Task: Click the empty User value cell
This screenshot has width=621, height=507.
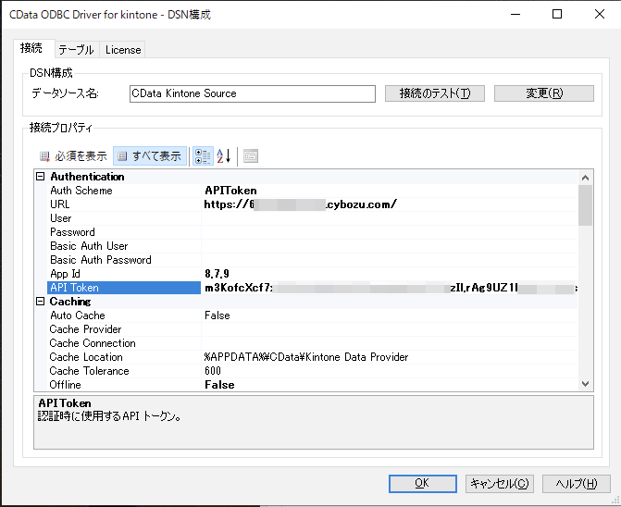Action: point(390,218)
